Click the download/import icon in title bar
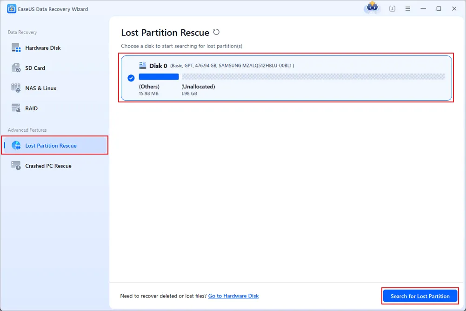Viewport: 466px width, 311px height. coord(392,9)
